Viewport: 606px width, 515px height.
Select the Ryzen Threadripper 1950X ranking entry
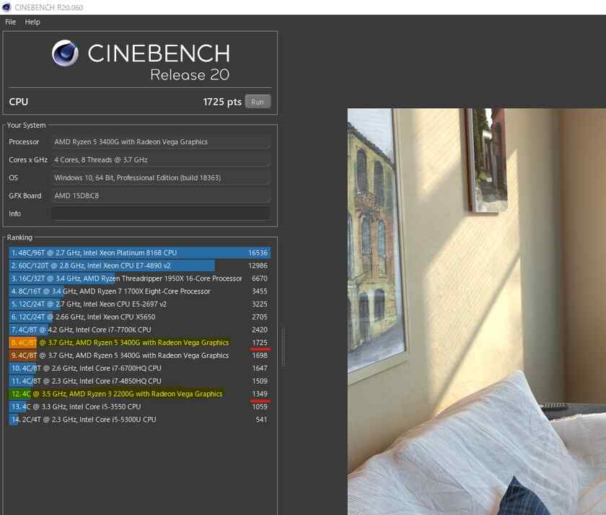coord(130,278)
